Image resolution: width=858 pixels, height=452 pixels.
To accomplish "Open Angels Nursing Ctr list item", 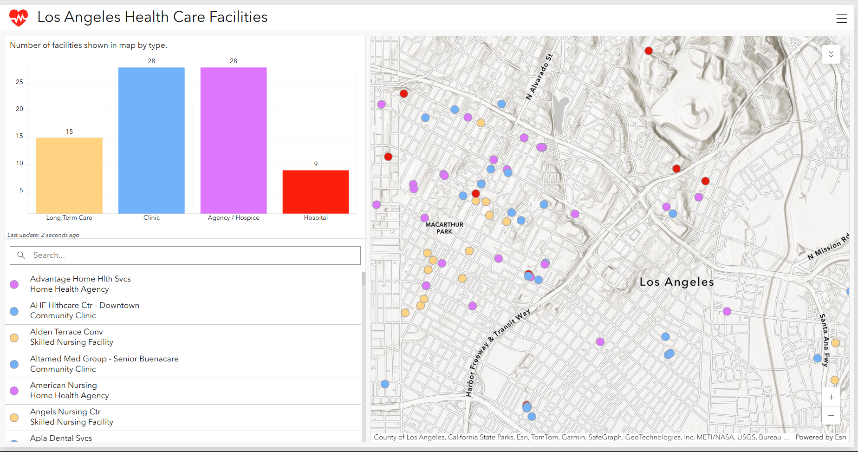I will 183,417.
